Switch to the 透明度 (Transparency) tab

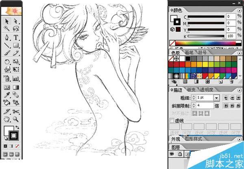pos(207,90)
